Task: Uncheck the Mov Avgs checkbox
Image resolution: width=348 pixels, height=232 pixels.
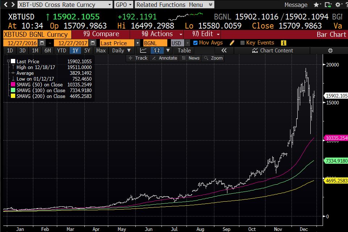Action: [196, 43]
